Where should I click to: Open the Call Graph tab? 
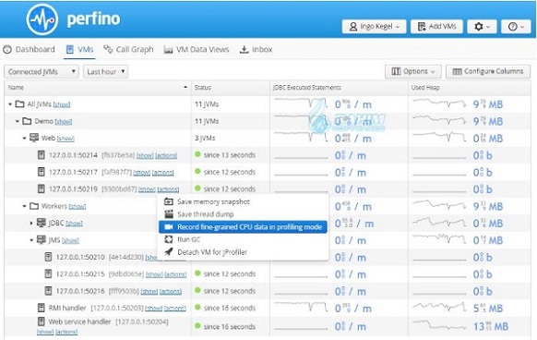[129, 49]
